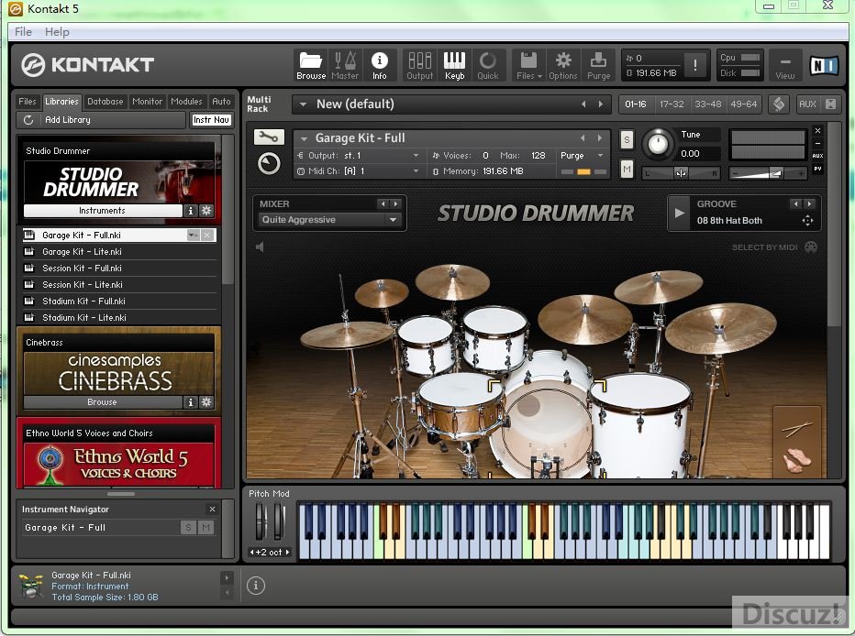Open the KSP multi script editor

(x=779, y=104)
